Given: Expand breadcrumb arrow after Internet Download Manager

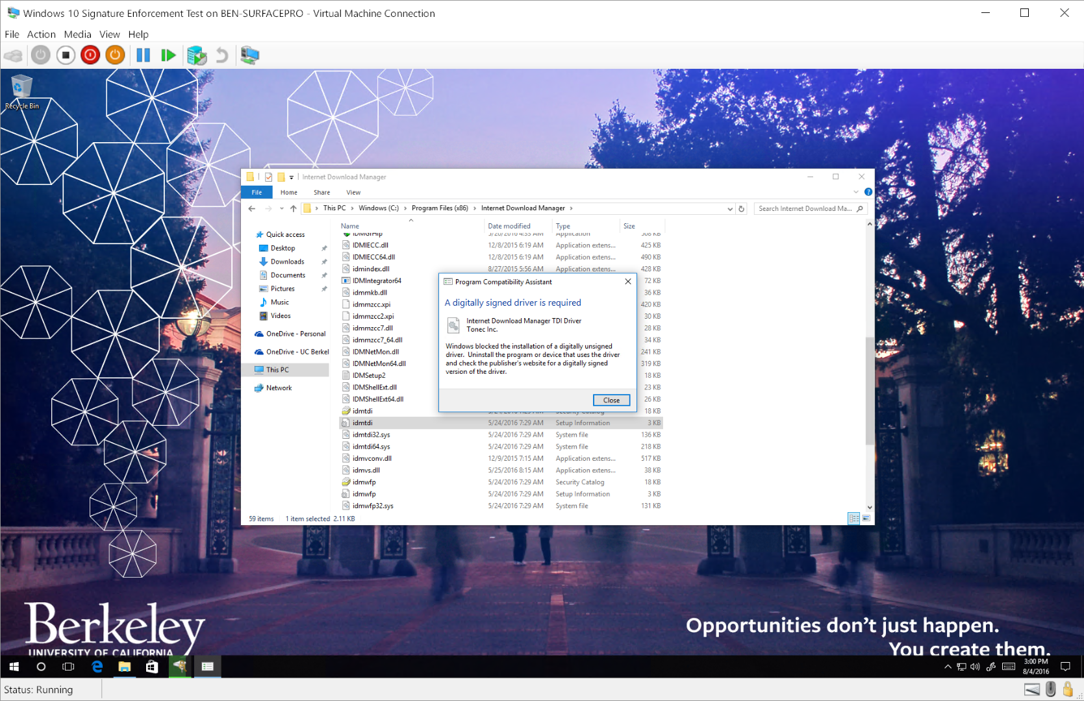Looking at the screenshot, I should click(x=571, y=208).
